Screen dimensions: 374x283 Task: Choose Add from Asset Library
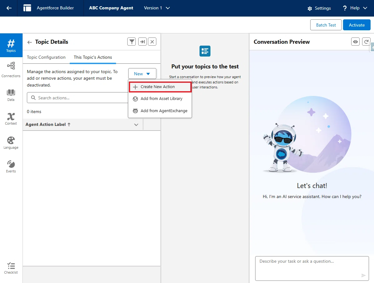click(160, 99)
